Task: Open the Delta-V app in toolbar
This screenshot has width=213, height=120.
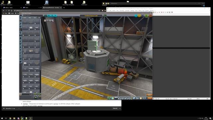Action: (x=137, y=98)
